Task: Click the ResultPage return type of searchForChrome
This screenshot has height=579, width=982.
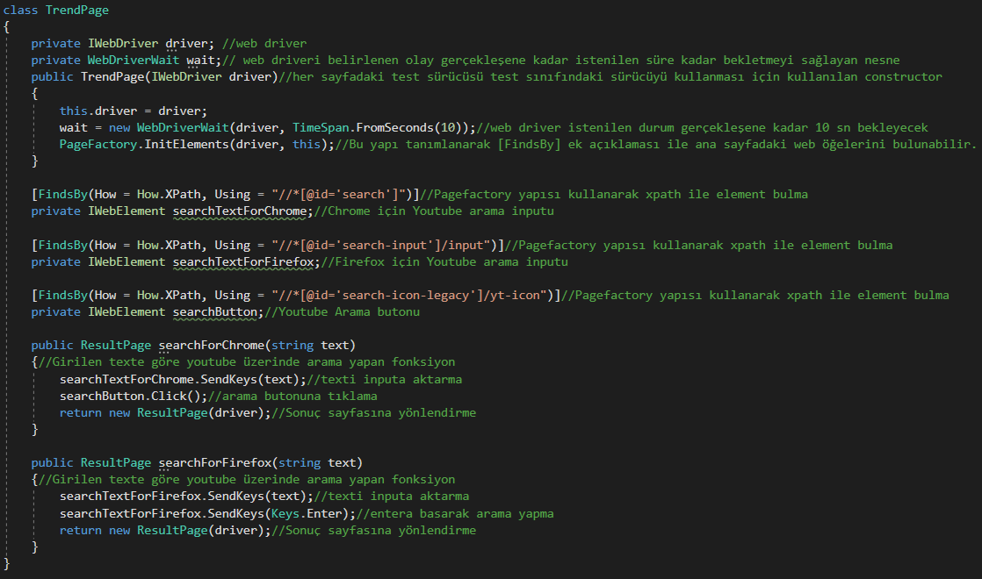Action: click(115, 345)
